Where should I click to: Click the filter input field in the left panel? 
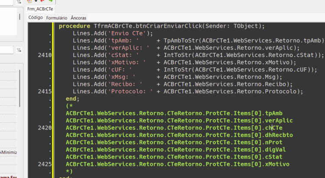6,50
